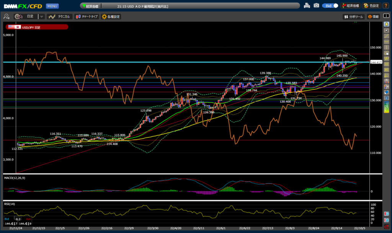The image size is (392, 233).
Task: Open help with the question mark icon
Action: (386, 6)
